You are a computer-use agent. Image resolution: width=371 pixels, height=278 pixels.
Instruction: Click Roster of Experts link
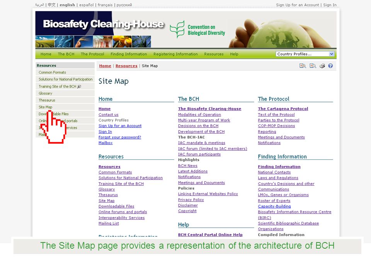(x=274, y=200)
